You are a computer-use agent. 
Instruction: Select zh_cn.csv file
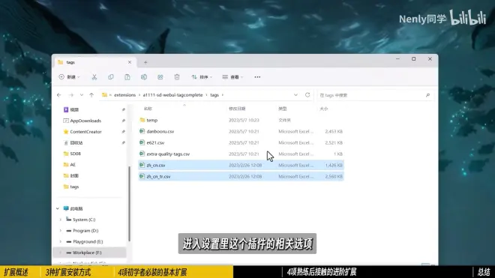[x=241, y=165]
